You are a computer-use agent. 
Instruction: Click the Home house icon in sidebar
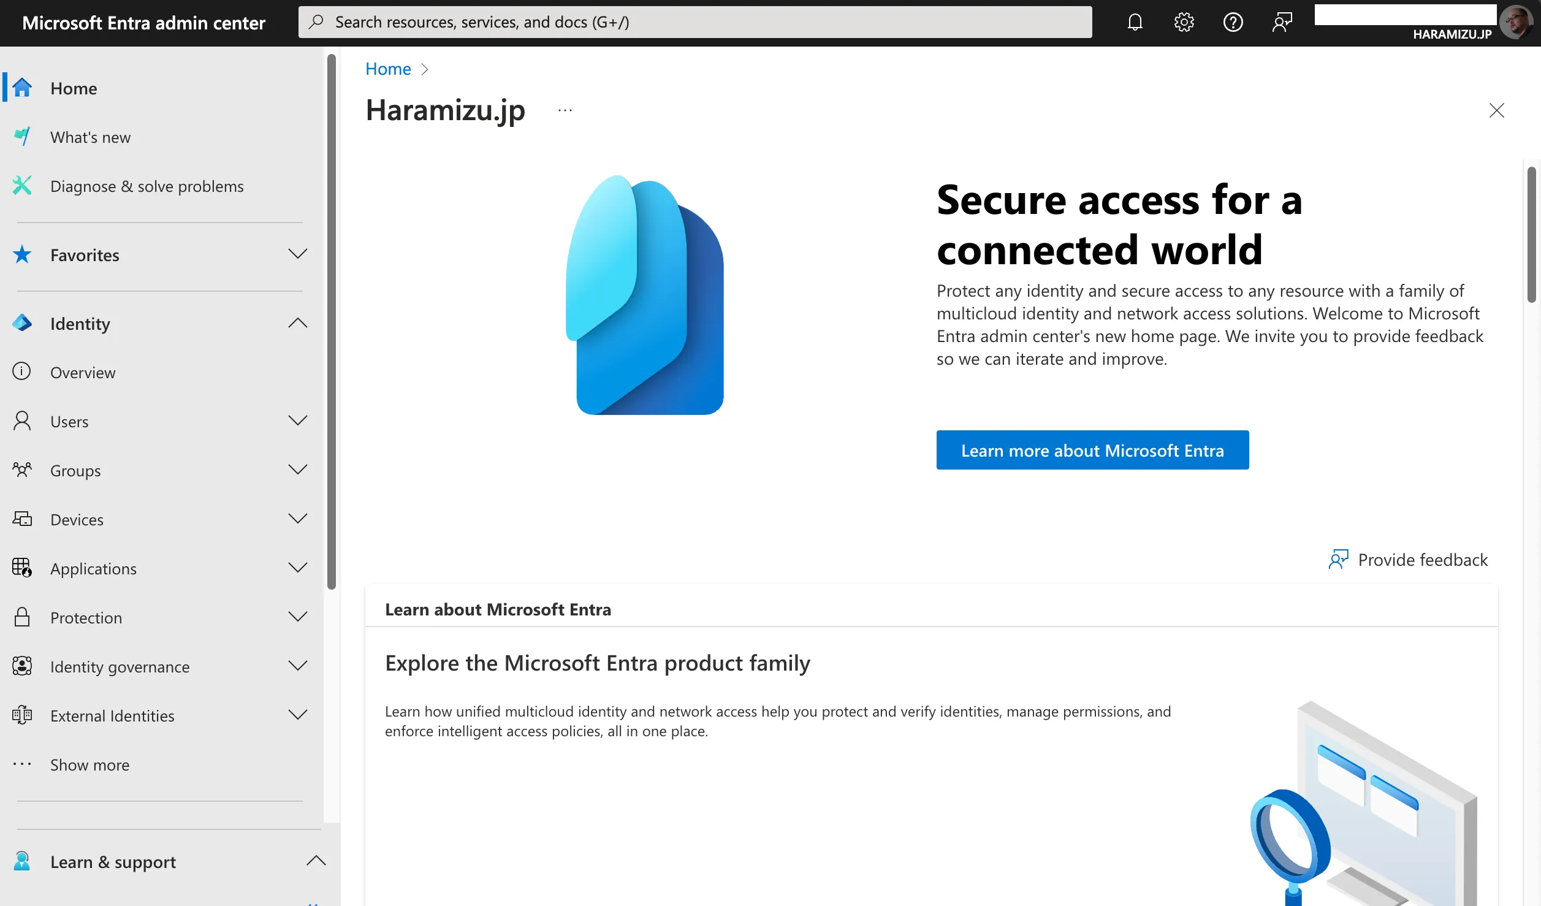22,88
